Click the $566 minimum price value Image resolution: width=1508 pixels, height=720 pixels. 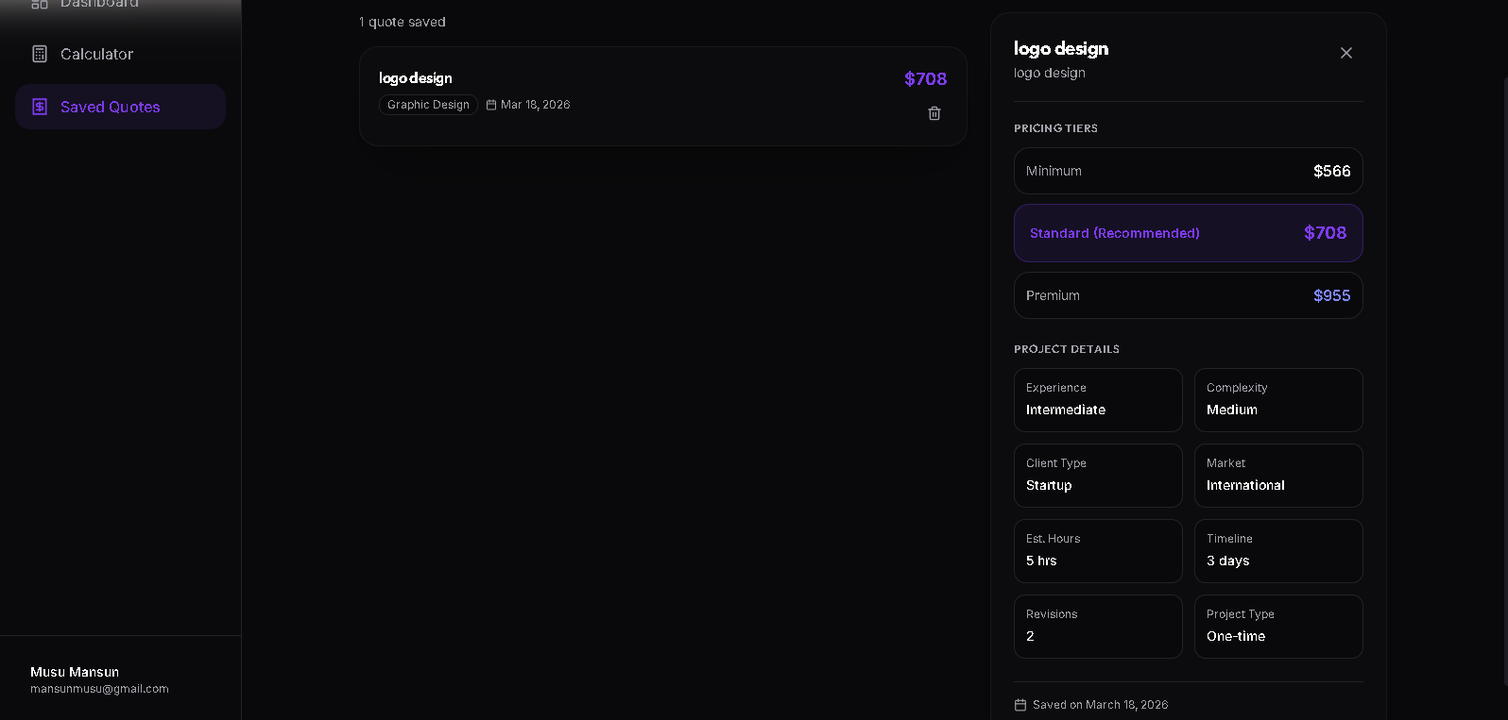coord(1331,171)
